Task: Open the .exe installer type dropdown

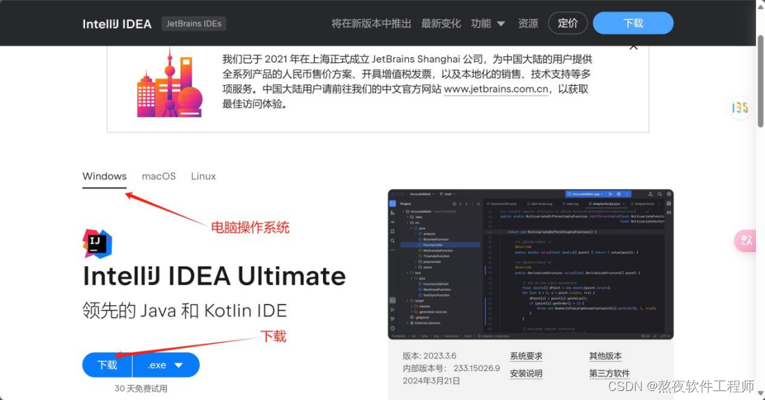Action: click(166, 365)
